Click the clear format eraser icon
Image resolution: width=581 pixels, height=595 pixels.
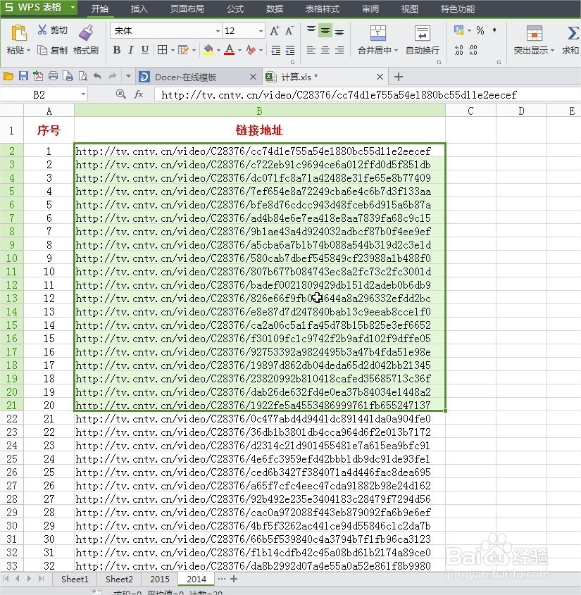point(251,50)
